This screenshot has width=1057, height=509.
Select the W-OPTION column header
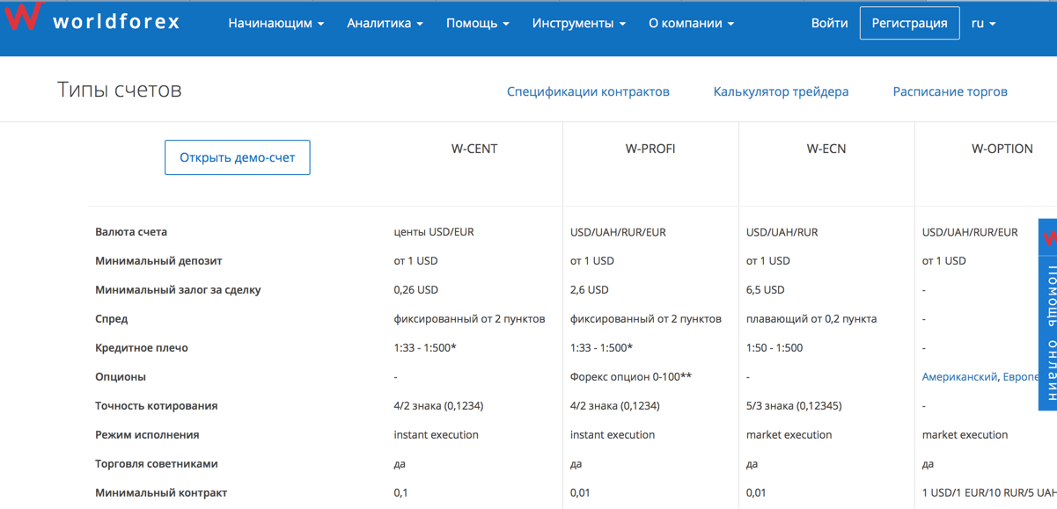[x=1002, y=149]
